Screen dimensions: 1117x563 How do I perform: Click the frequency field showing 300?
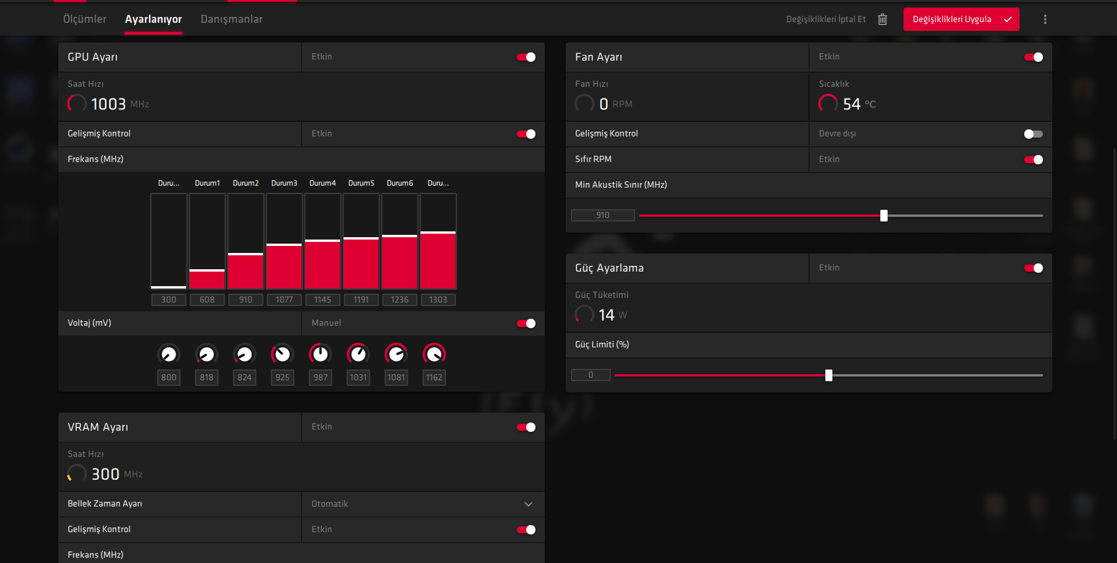click(169, 300)
